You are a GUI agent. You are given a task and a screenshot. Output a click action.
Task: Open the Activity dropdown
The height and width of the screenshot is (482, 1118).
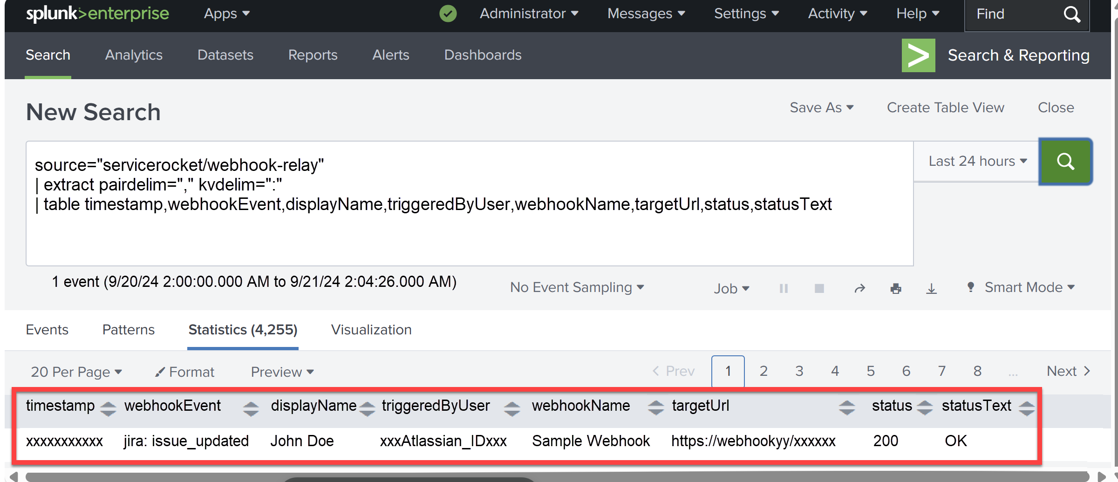click(x=838, y=14)
